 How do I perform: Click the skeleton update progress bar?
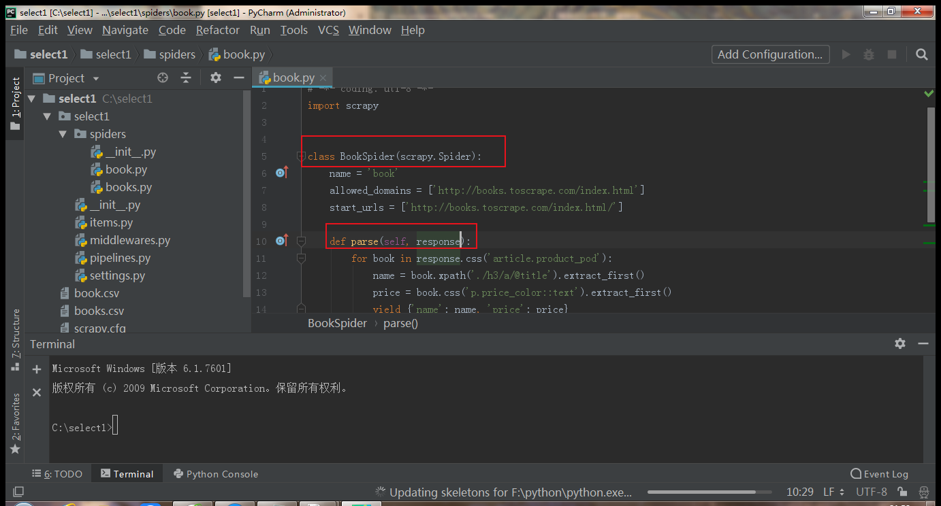tap(709, 492)
